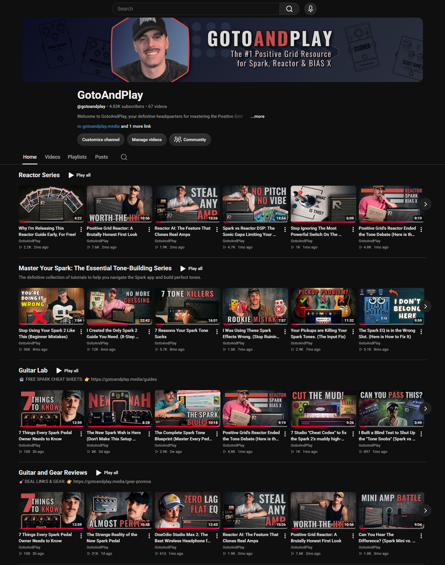
Task: Switch to the Playlists tab
Action: 77,157
